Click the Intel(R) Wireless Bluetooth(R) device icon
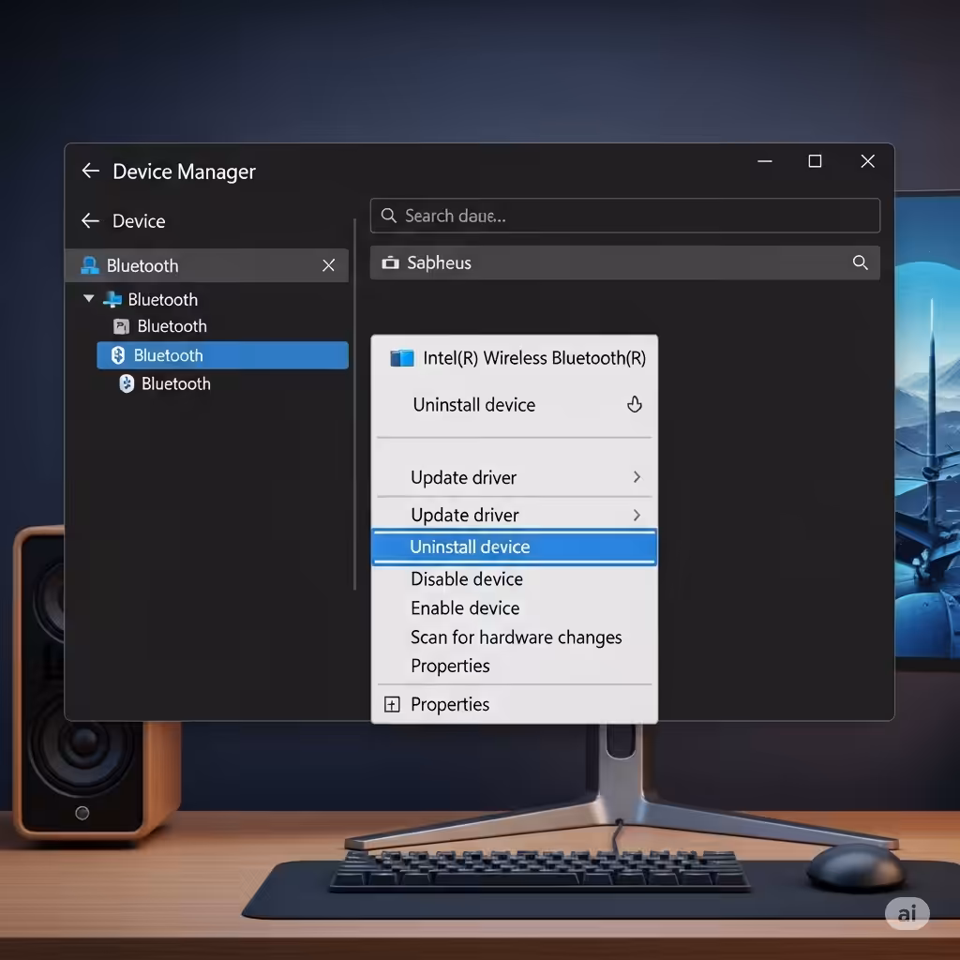The height and width of the screenshot is (960, 960). coord(402,357)
